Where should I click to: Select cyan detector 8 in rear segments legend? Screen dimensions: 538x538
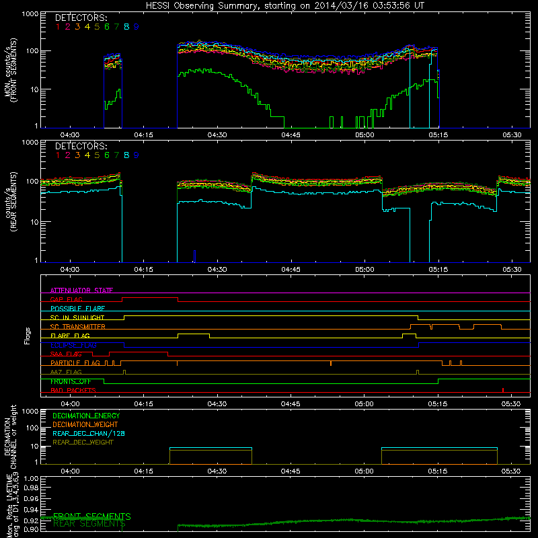coord(126,155)
